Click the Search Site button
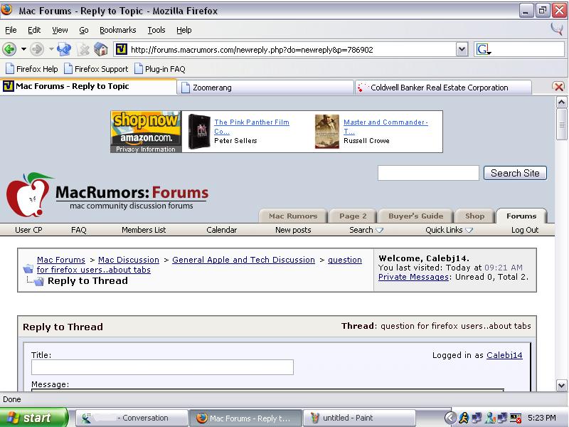This screenshot has width=569, height=427. (515, 173)
